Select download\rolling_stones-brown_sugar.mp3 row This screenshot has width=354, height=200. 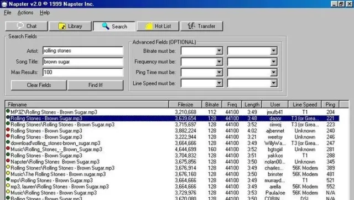(172, 143)
